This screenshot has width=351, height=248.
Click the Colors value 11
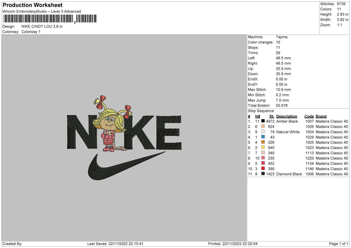point(339,9)
